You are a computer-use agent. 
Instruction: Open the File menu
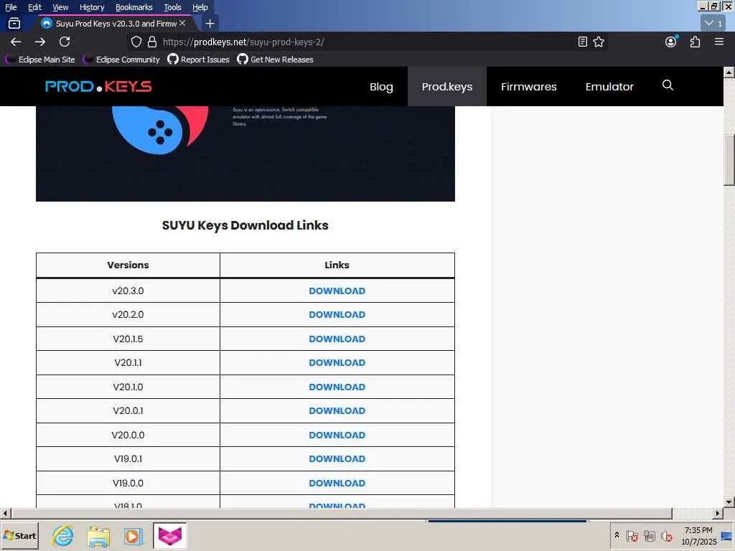tap(11, 7)
